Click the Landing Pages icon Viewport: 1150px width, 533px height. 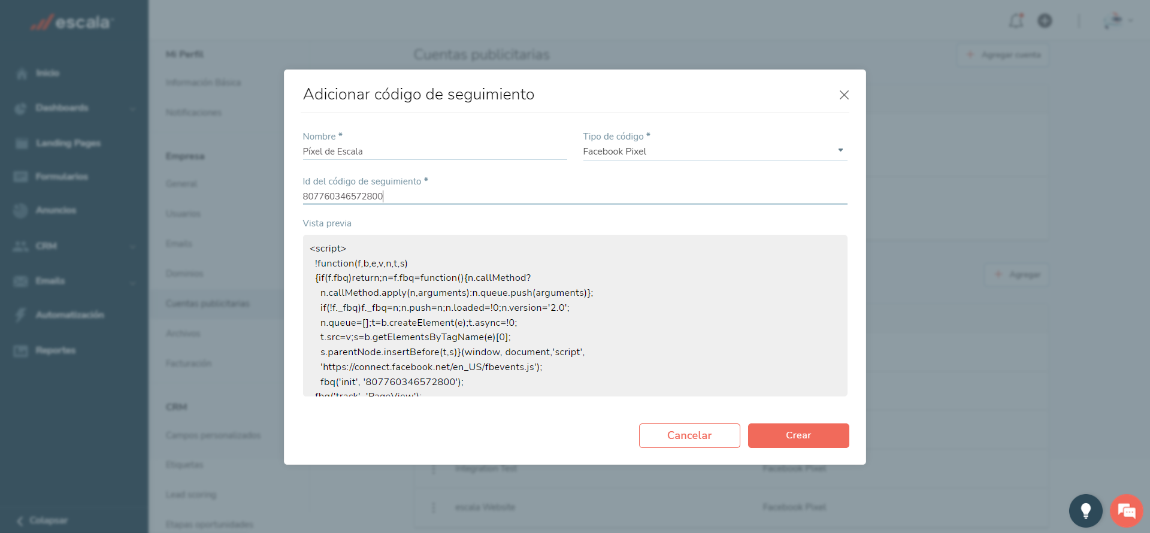(22, 143)
